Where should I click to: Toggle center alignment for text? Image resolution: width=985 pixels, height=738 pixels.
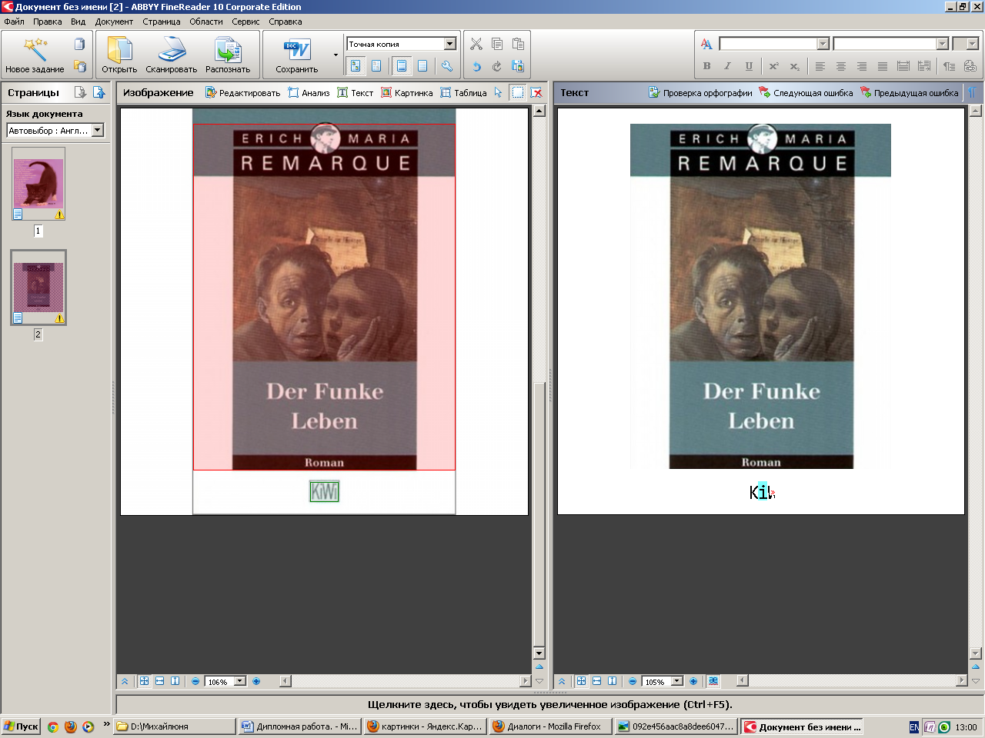pyautogui.click(x=841, y=66)
